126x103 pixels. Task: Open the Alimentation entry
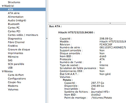pos(15,17)
